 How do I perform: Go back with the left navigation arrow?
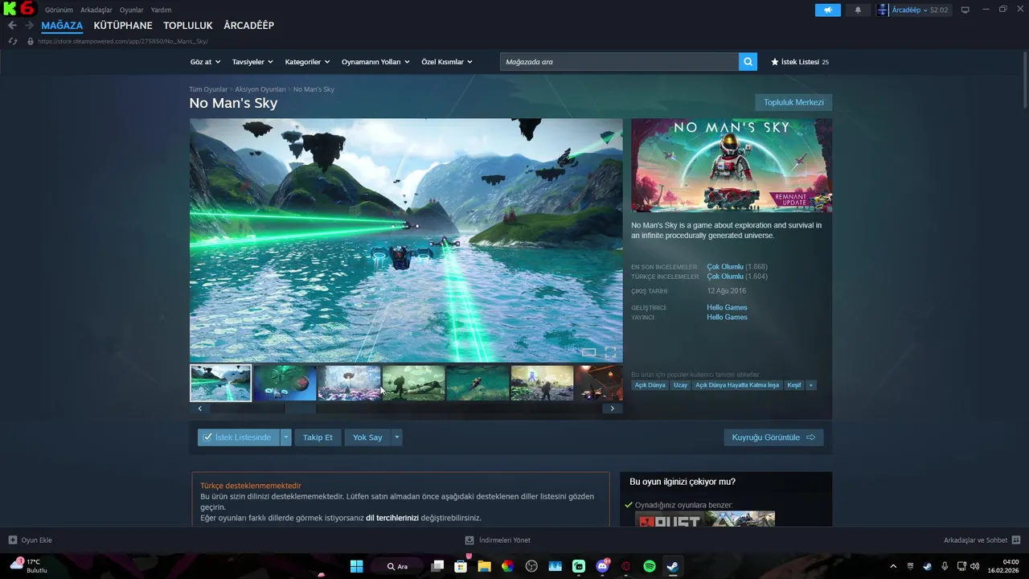tap(12, 26)
